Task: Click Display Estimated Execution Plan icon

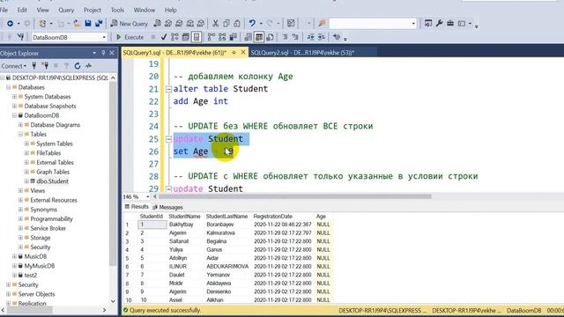Action: click(174, 37)
